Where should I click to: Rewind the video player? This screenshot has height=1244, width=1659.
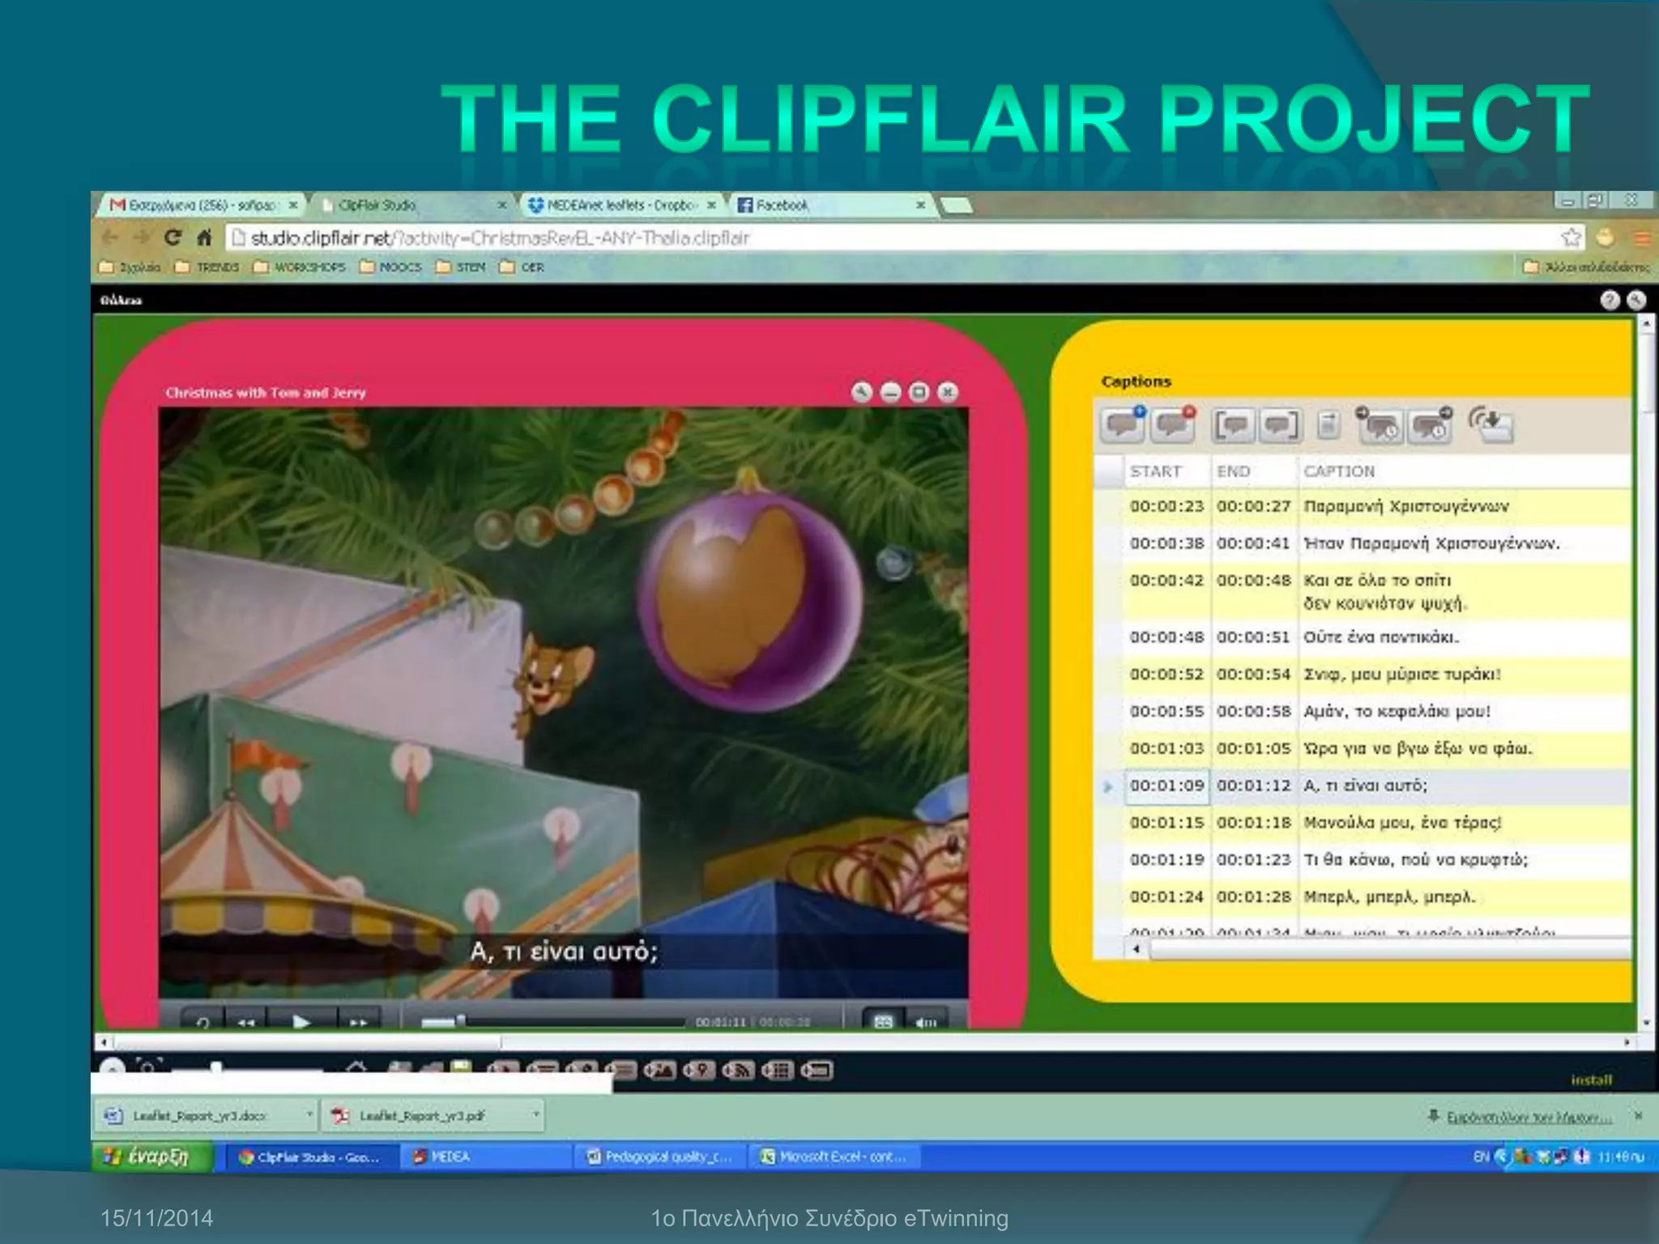coord(245,1022)
